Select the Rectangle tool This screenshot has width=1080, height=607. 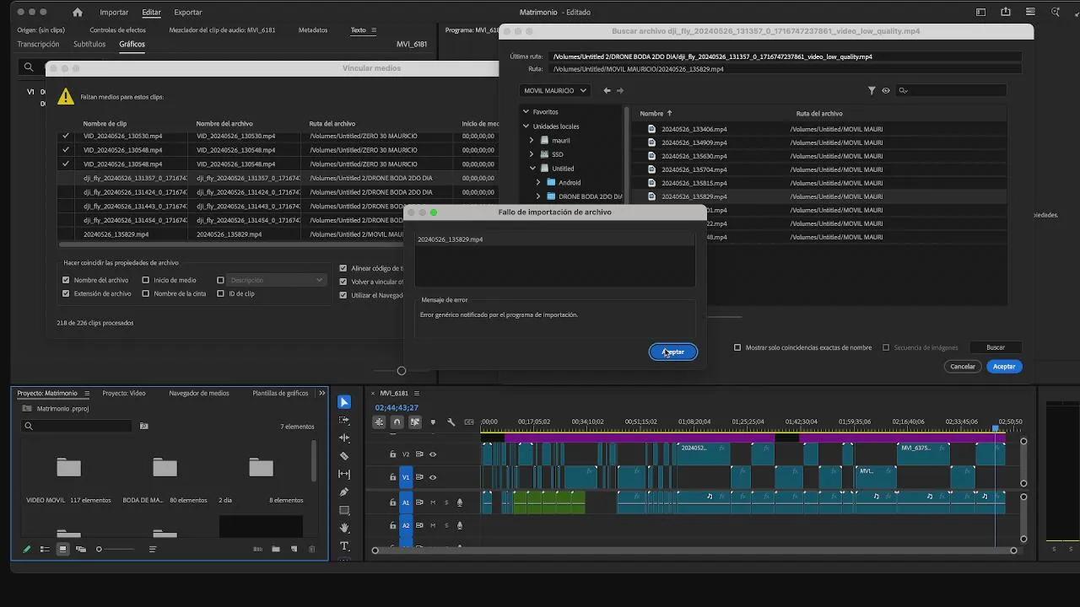coord(344,510)
